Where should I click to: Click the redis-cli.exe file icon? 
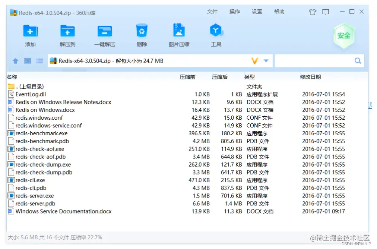(x=11, y=180)
